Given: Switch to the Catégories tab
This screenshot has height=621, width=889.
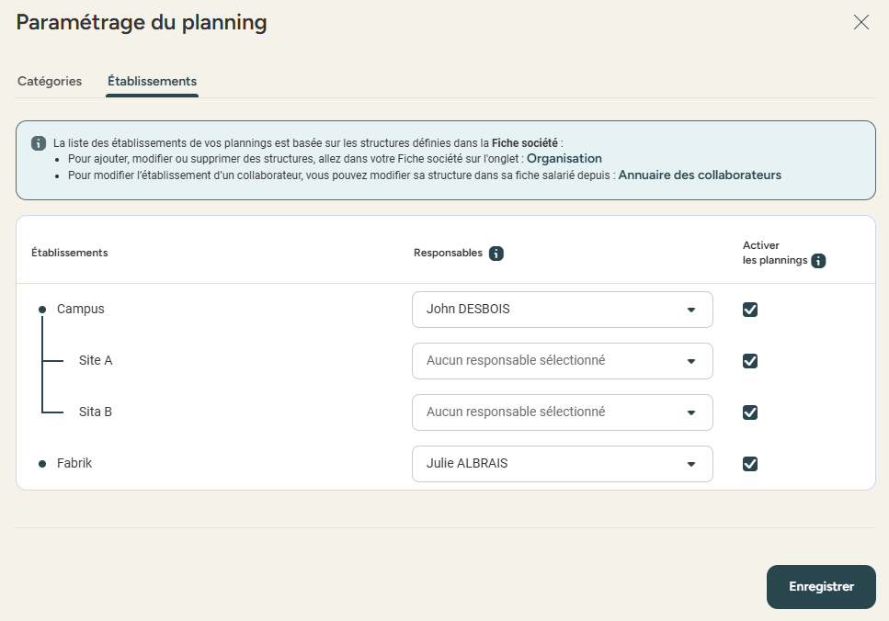Looking at the screenshot, I should coord(50,81).
